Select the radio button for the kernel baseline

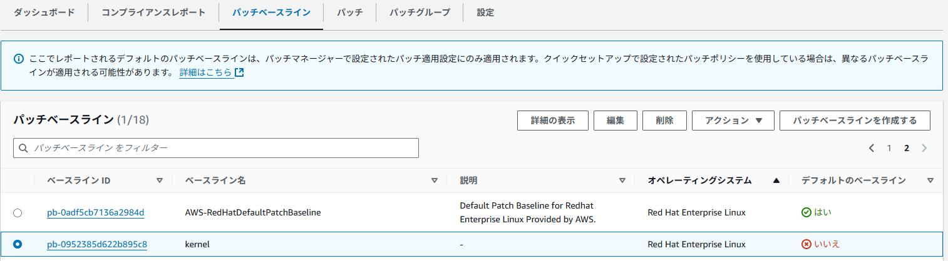tap(18, 244)
